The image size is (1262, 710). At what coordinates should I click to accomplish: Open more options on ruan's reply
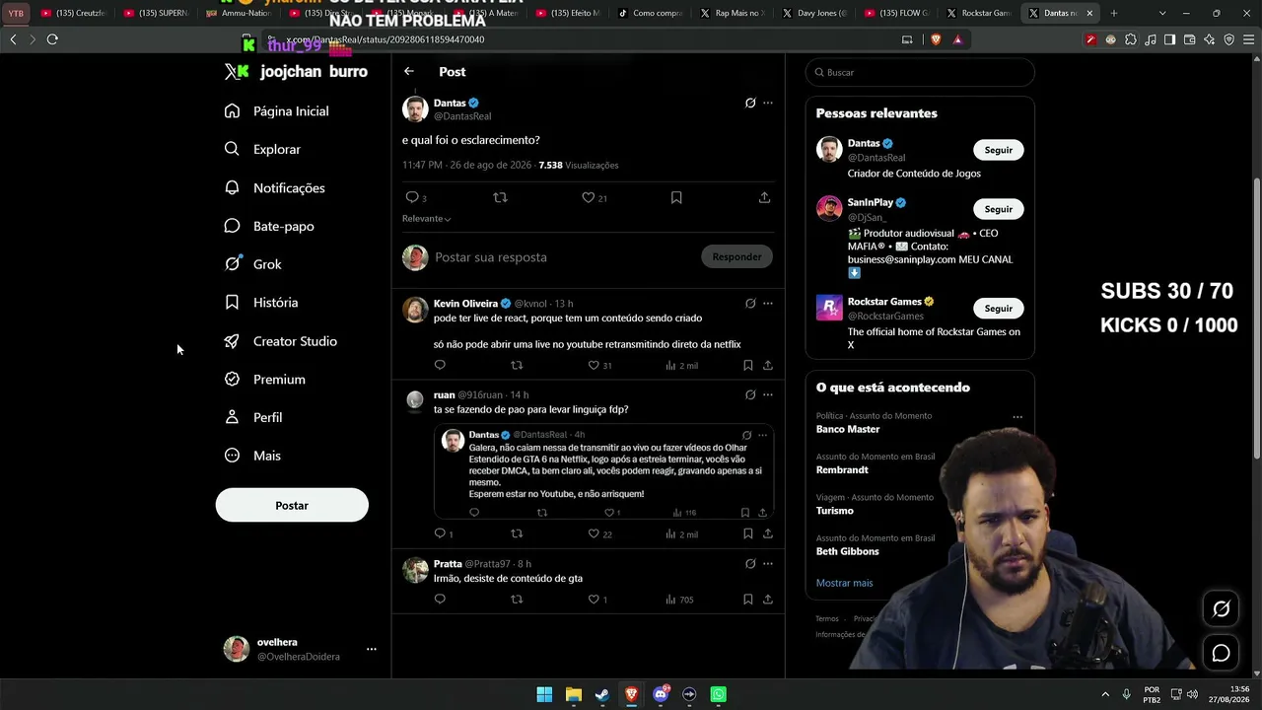[768, 394]
